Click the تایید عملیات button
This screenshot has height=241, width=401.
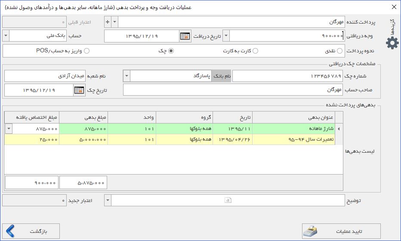pos(341,231)
